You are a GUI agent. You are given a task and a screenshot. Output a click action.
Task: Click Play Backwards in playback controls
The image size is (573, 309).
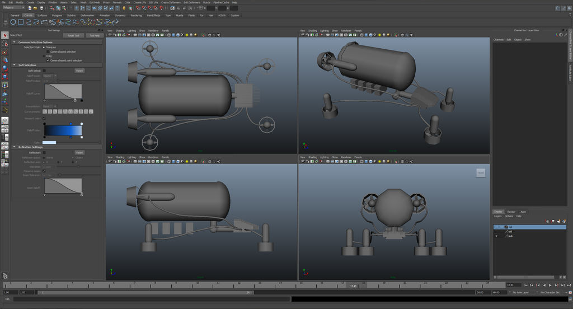click(544, 285)
